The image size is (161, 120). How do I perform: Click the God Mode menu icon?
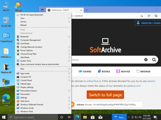(x=18, y=44)
